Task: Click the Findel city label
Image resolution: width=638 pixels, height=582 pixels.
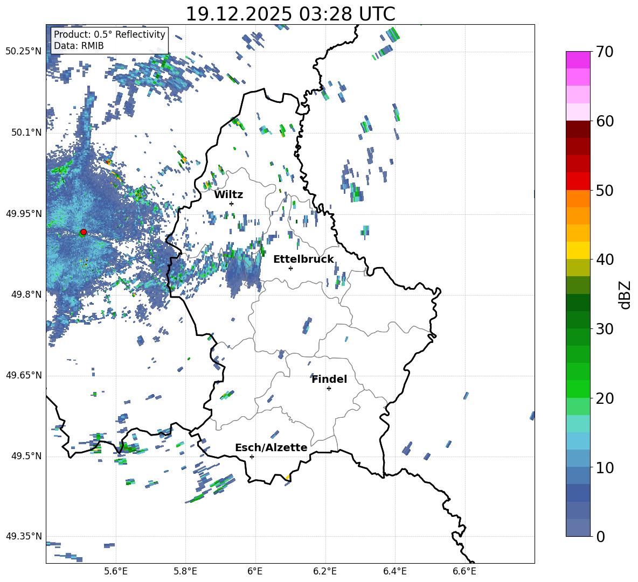Action: click(329, 379)
